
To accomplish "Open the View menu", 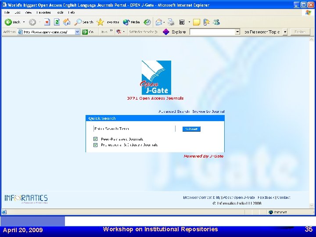I will [28, 12].
